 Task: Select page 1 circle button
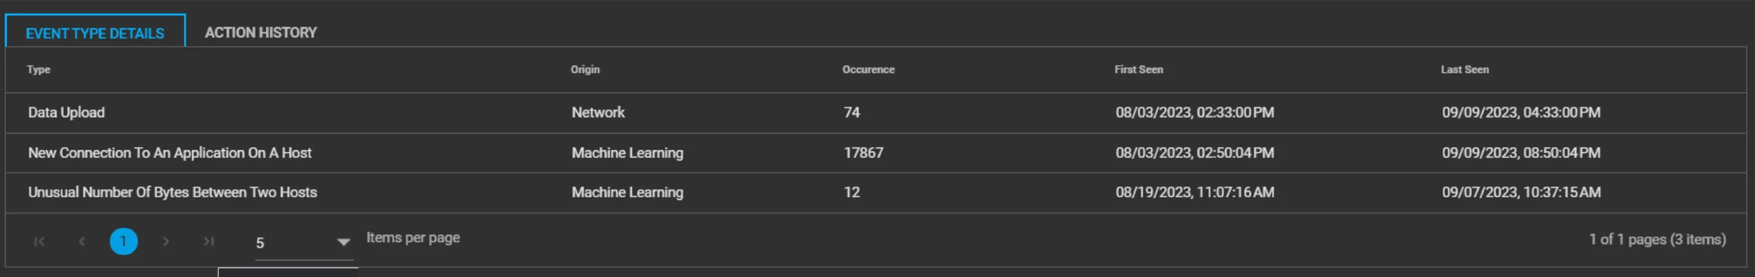123,241
